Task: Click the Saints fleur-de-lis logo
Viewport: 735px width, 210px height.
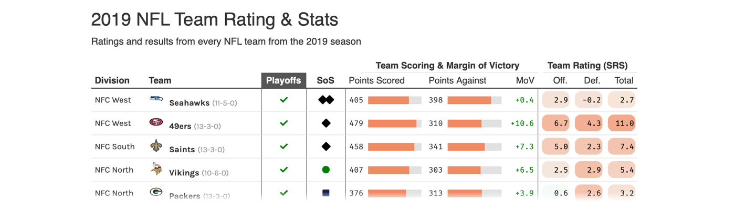Action: 156,145
